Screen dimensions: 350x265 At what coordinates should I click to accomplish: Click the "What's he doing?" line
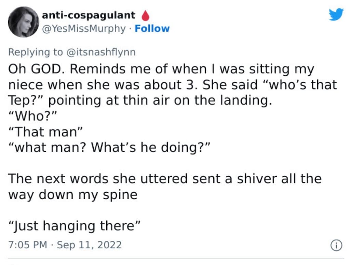pyautogui.click(x=109, y=147)
